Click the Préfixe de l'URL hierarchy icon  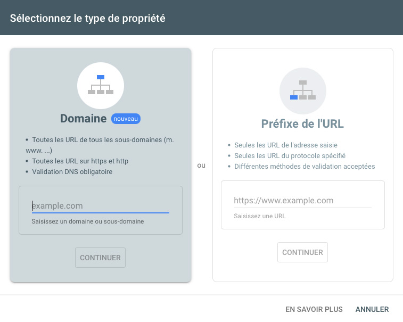[x=303, y=91]
